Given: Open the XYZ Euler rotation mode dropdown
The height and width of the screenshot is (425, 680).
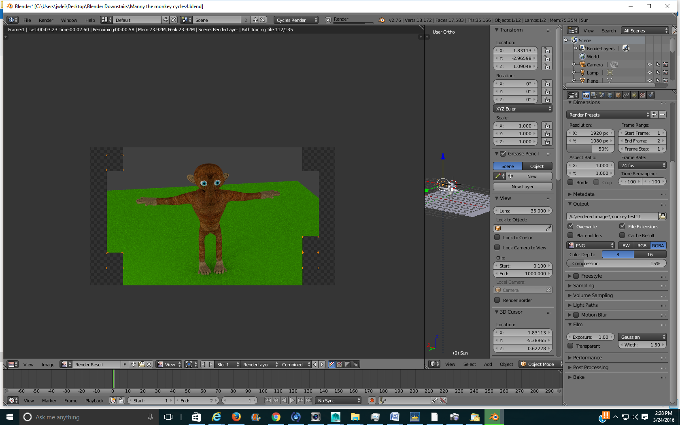Looking at the screenshot, I should (523, 108).
